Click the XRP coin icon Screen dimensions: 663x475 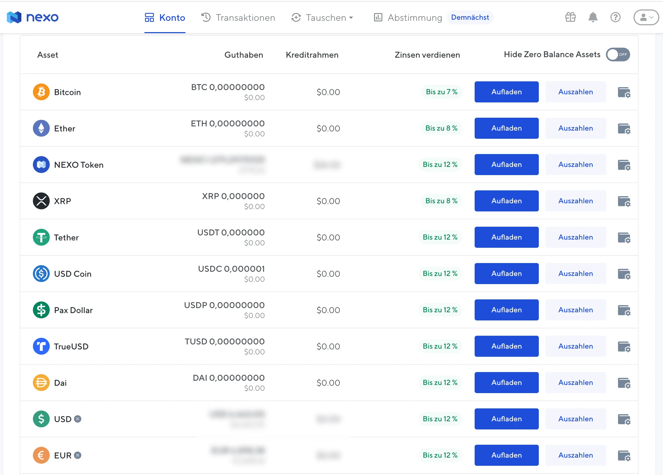(41, 201)
